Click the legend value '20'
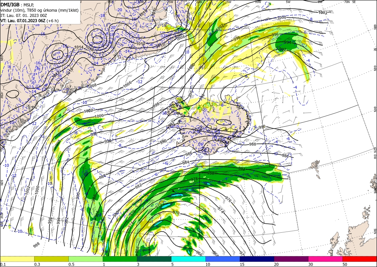377x267 pixels. 276,264
